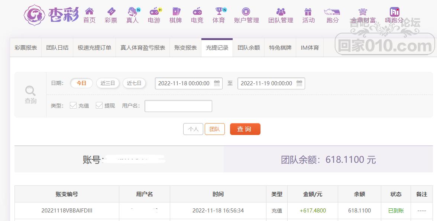Image resolution: width=437 pixels, height=221 pixels.
Task: Select the 近七日 date range option
Action: [134, 83]
